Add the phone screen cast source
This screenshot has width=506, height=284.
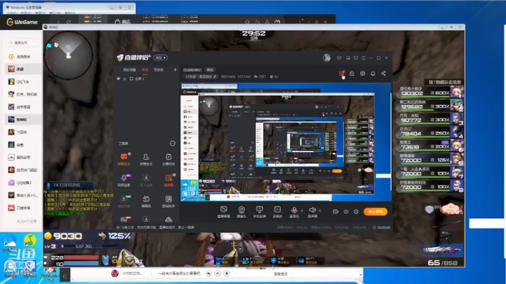259,212
